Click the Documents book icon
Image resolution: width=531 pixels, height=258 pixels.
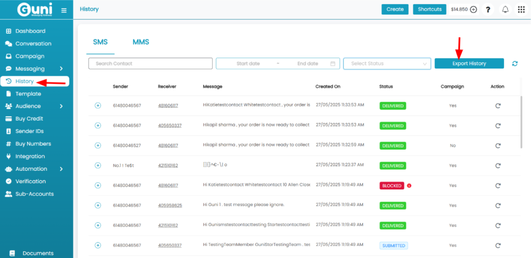click(x=12, y=253)
